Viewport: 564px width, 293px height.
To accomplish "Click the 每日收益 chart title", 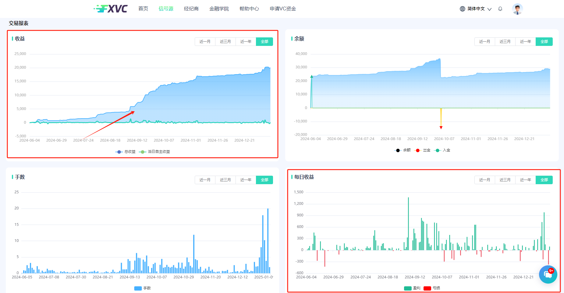I will point(304,177).
